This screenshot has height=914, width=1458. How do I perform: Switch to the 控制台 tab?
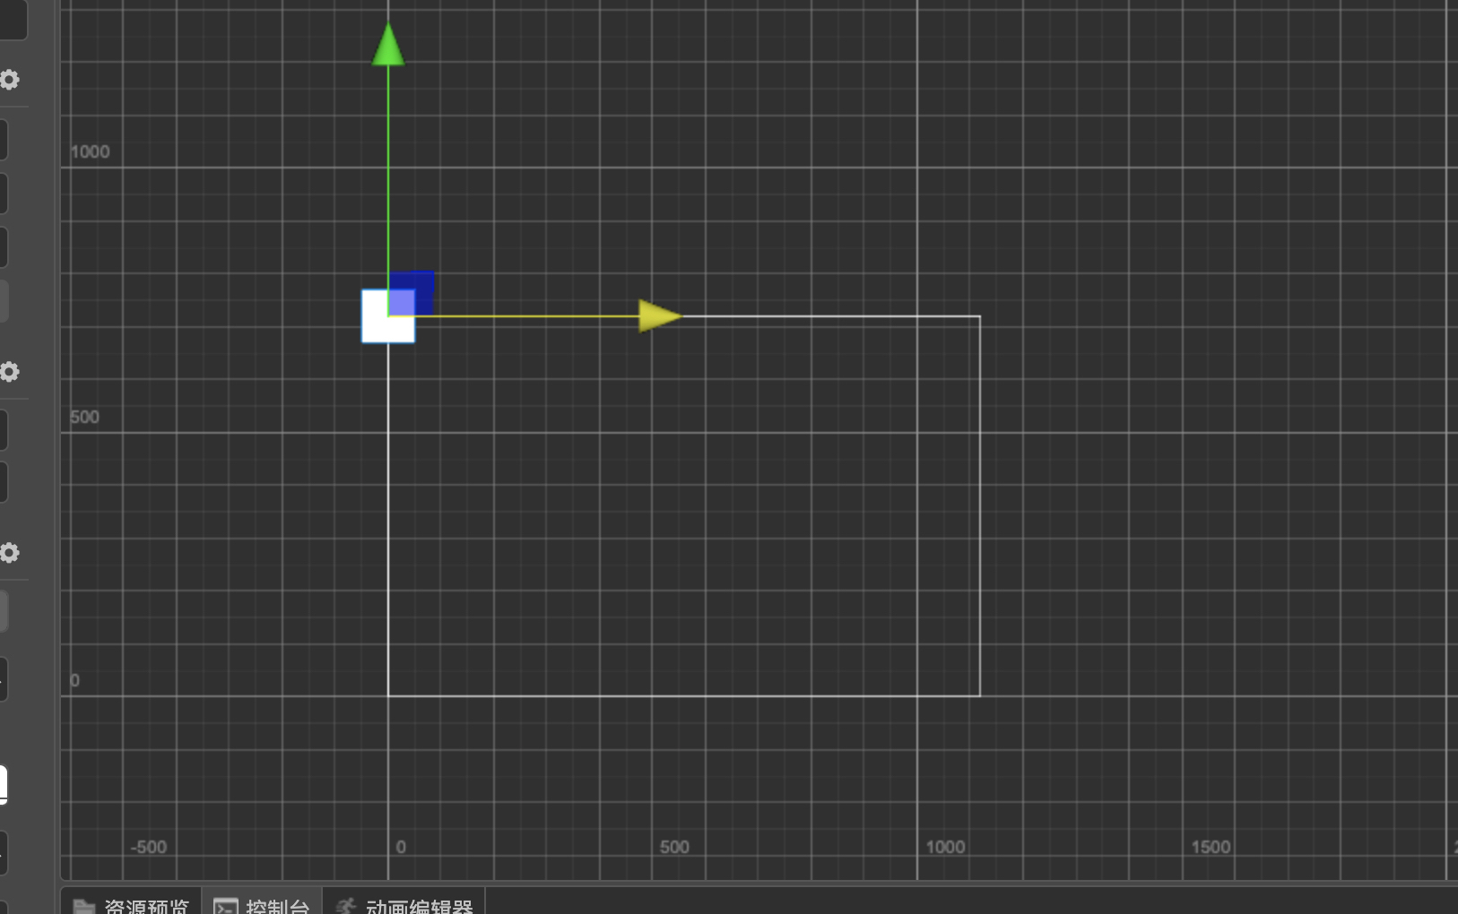[x=262, y=903]
